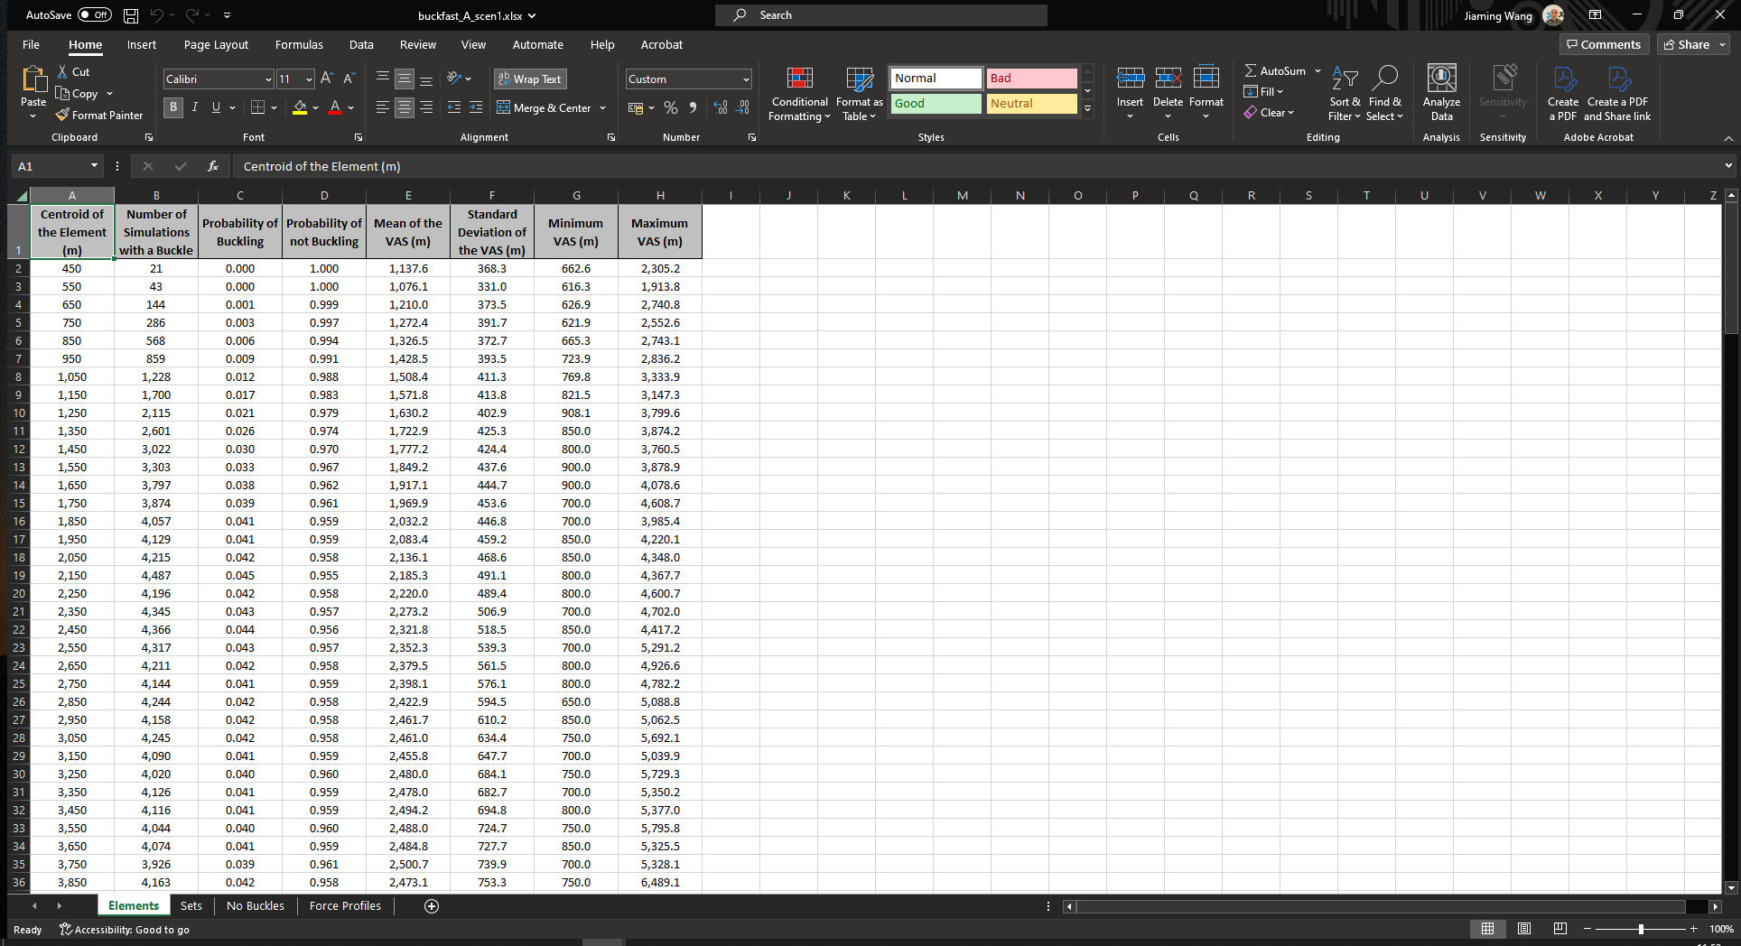1741x946 pixels.
Task: Toggle bold formatting
Action: point(172,107)
